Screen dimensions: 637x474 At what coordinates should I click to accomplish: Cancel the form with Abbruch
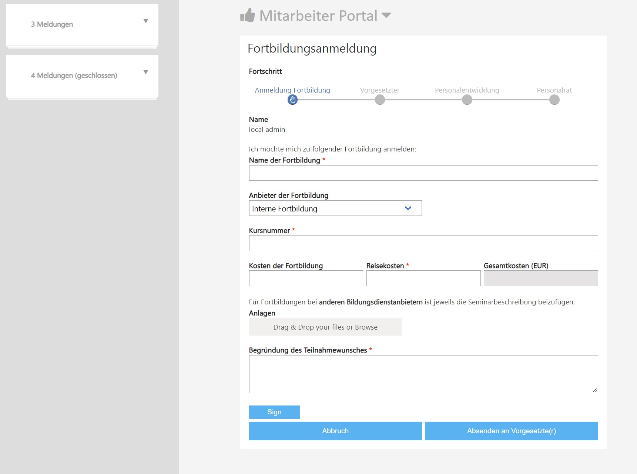click(335, 431)
